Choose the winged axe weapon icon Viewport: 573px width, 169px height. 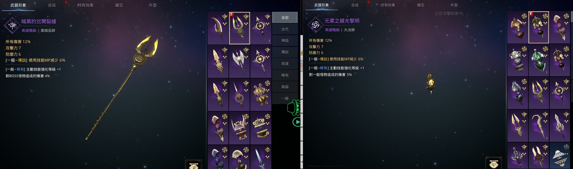tap(239, 62)
